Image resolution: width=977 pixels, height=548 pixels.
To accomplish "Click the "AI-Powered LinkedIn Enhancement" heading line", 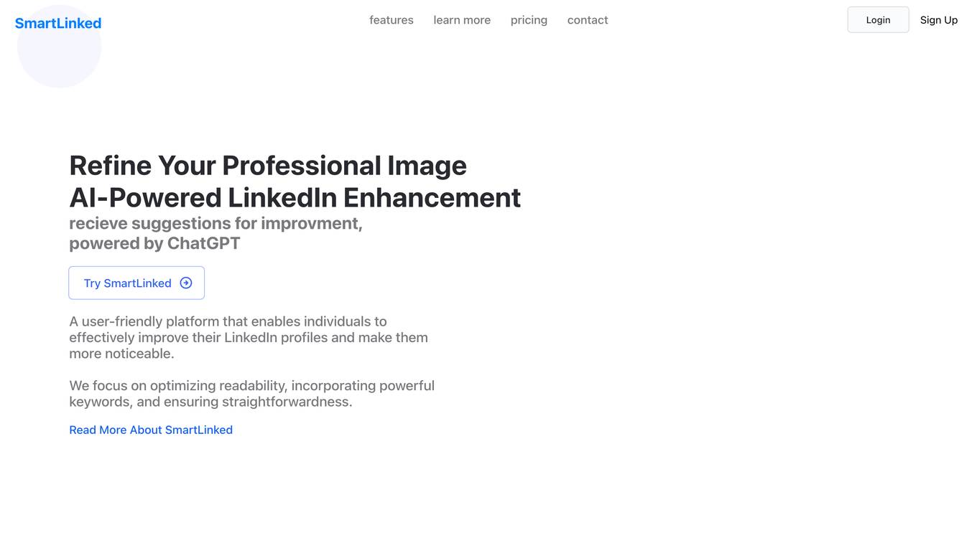I will click(295, 197).
